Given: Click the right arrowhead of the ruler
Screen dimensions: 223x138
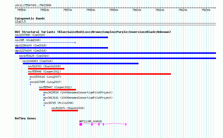Looking at the screenshot, I should click(215, 8).
